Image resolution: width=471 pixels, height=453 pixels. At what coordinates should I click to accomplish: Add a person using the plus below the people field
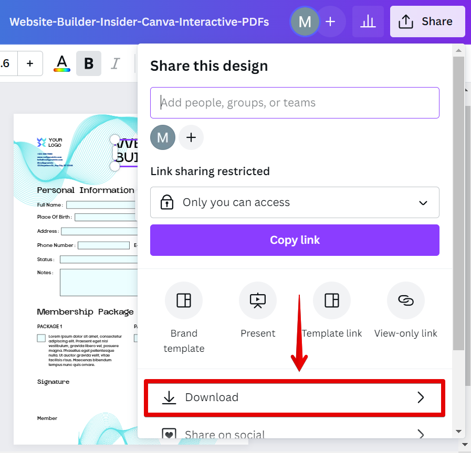[x=191, y=137]
